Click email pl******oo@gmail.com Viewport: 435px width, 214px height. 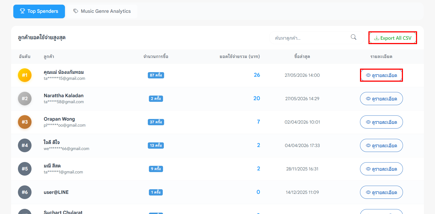tap(65, 125)
